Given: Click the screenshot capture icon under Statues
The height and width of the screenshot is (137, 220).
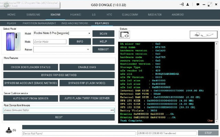Looking at the screenshot, I should (124, 35).
